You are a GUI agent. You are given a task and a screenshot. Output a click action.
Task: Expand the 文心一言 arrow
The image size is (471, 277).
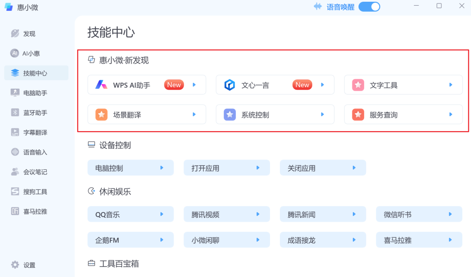coord(322,84)
